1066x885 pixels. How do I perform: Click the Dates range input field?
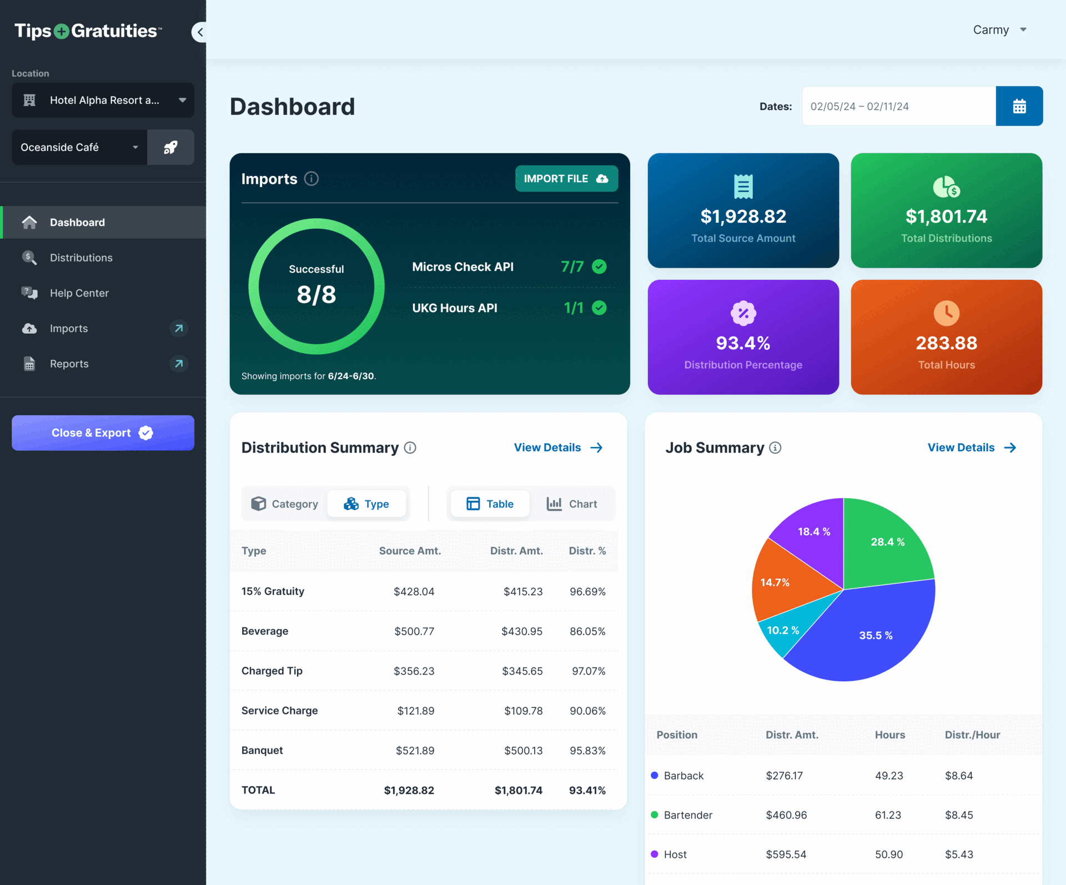click(x=898, y=106)
